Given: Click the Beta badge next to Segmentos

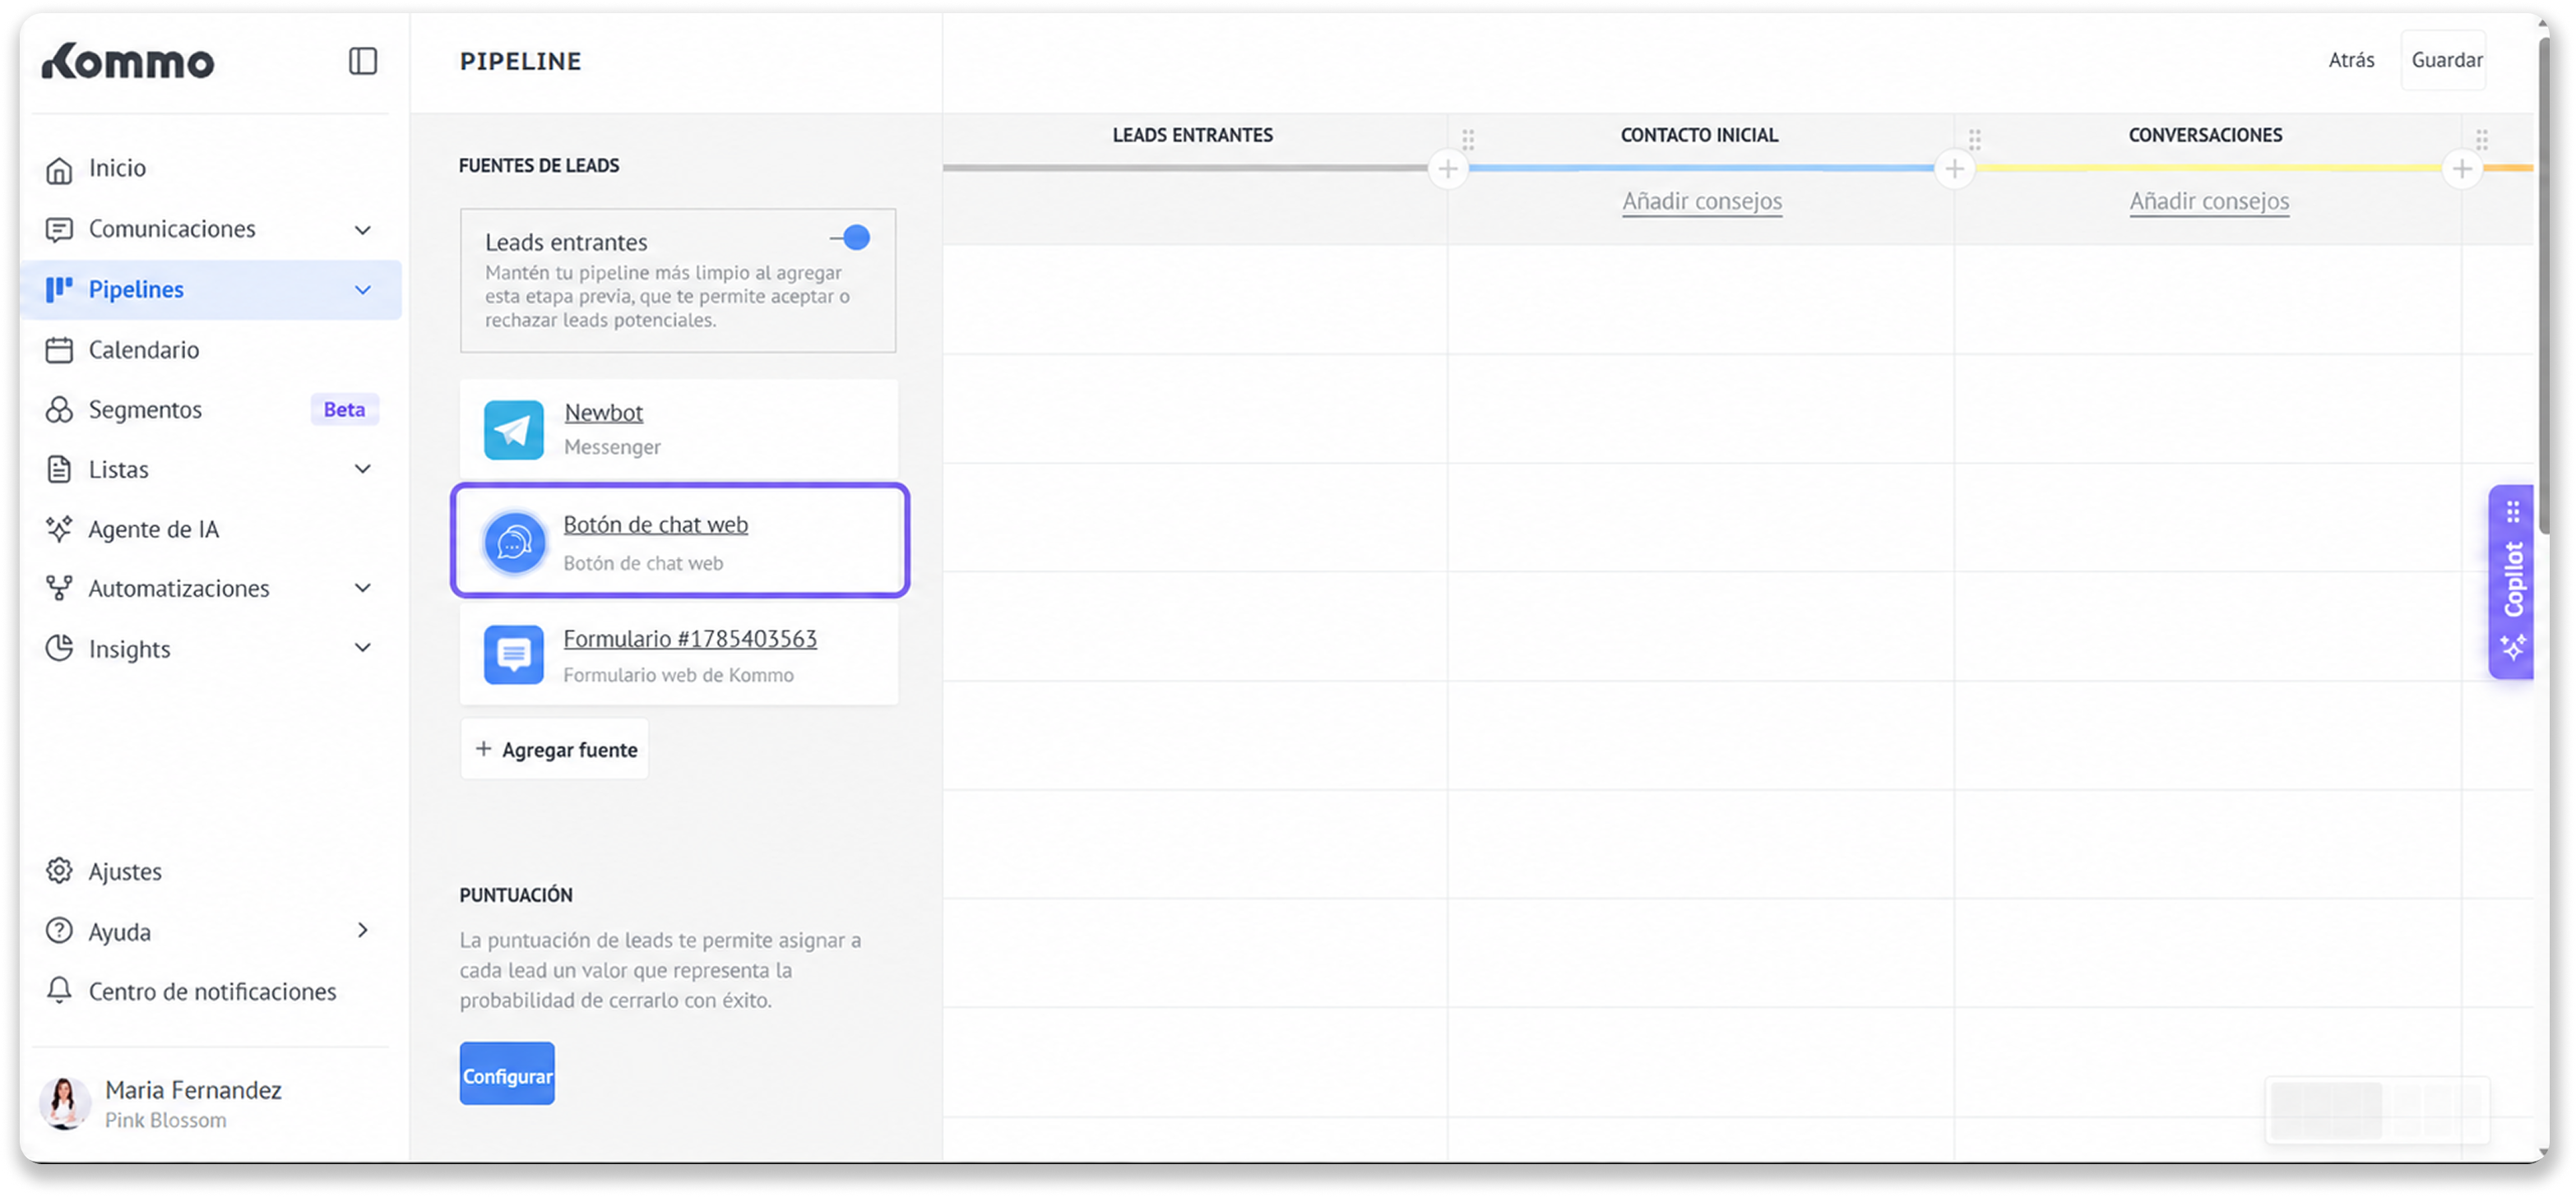Looking at the screenshot, I should pos(344,409).
